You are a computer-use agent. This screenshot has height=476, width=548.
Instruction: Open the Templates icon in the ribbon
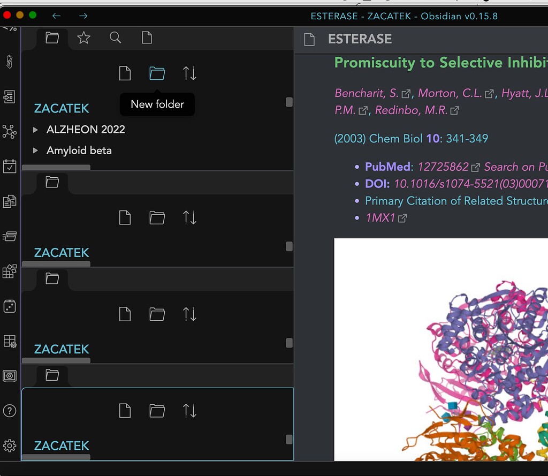point(10,201)
